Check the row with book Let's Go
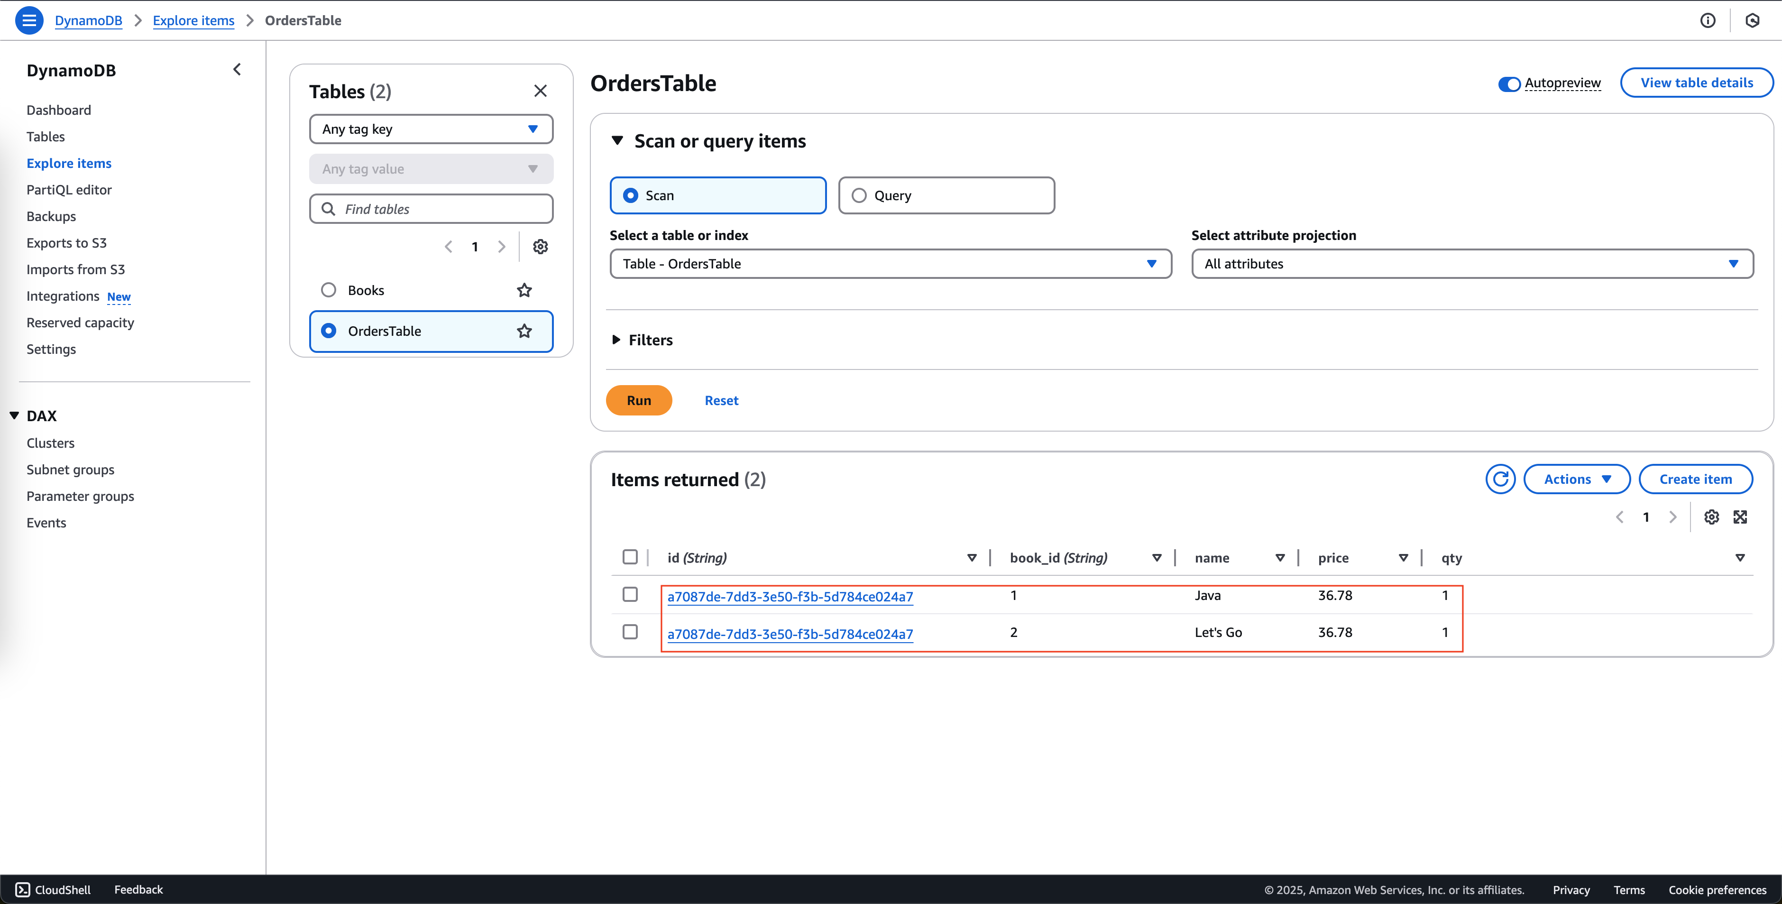The width and height of the screenshot is (1782, 904). [x=630, y=631]
